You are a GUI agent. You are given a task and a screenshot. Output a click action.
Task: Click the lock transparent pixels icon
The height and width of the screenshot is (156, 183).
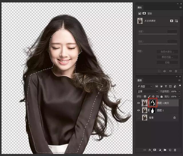pos(145,97)
